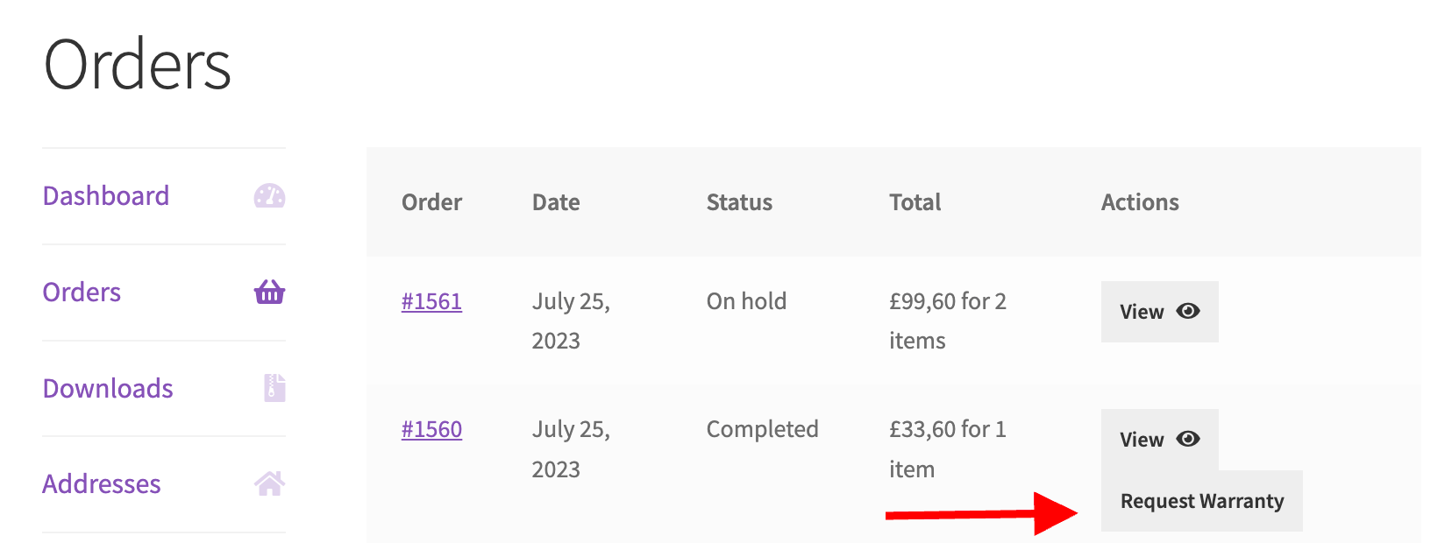Image resolution: width=1452 pixels, height=543 pixels.
Task: Click Request Warranty for order #1560
Action: [1202, 500]
